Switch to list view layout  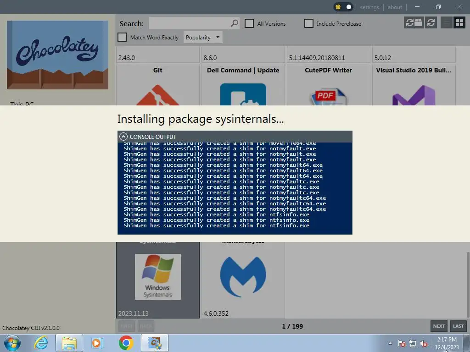[446, 23]
